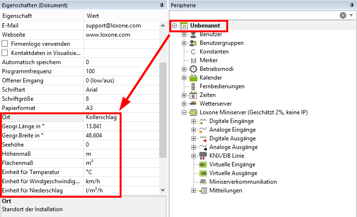Expand the Betriebsmodi node

click(x=184, y=69)
